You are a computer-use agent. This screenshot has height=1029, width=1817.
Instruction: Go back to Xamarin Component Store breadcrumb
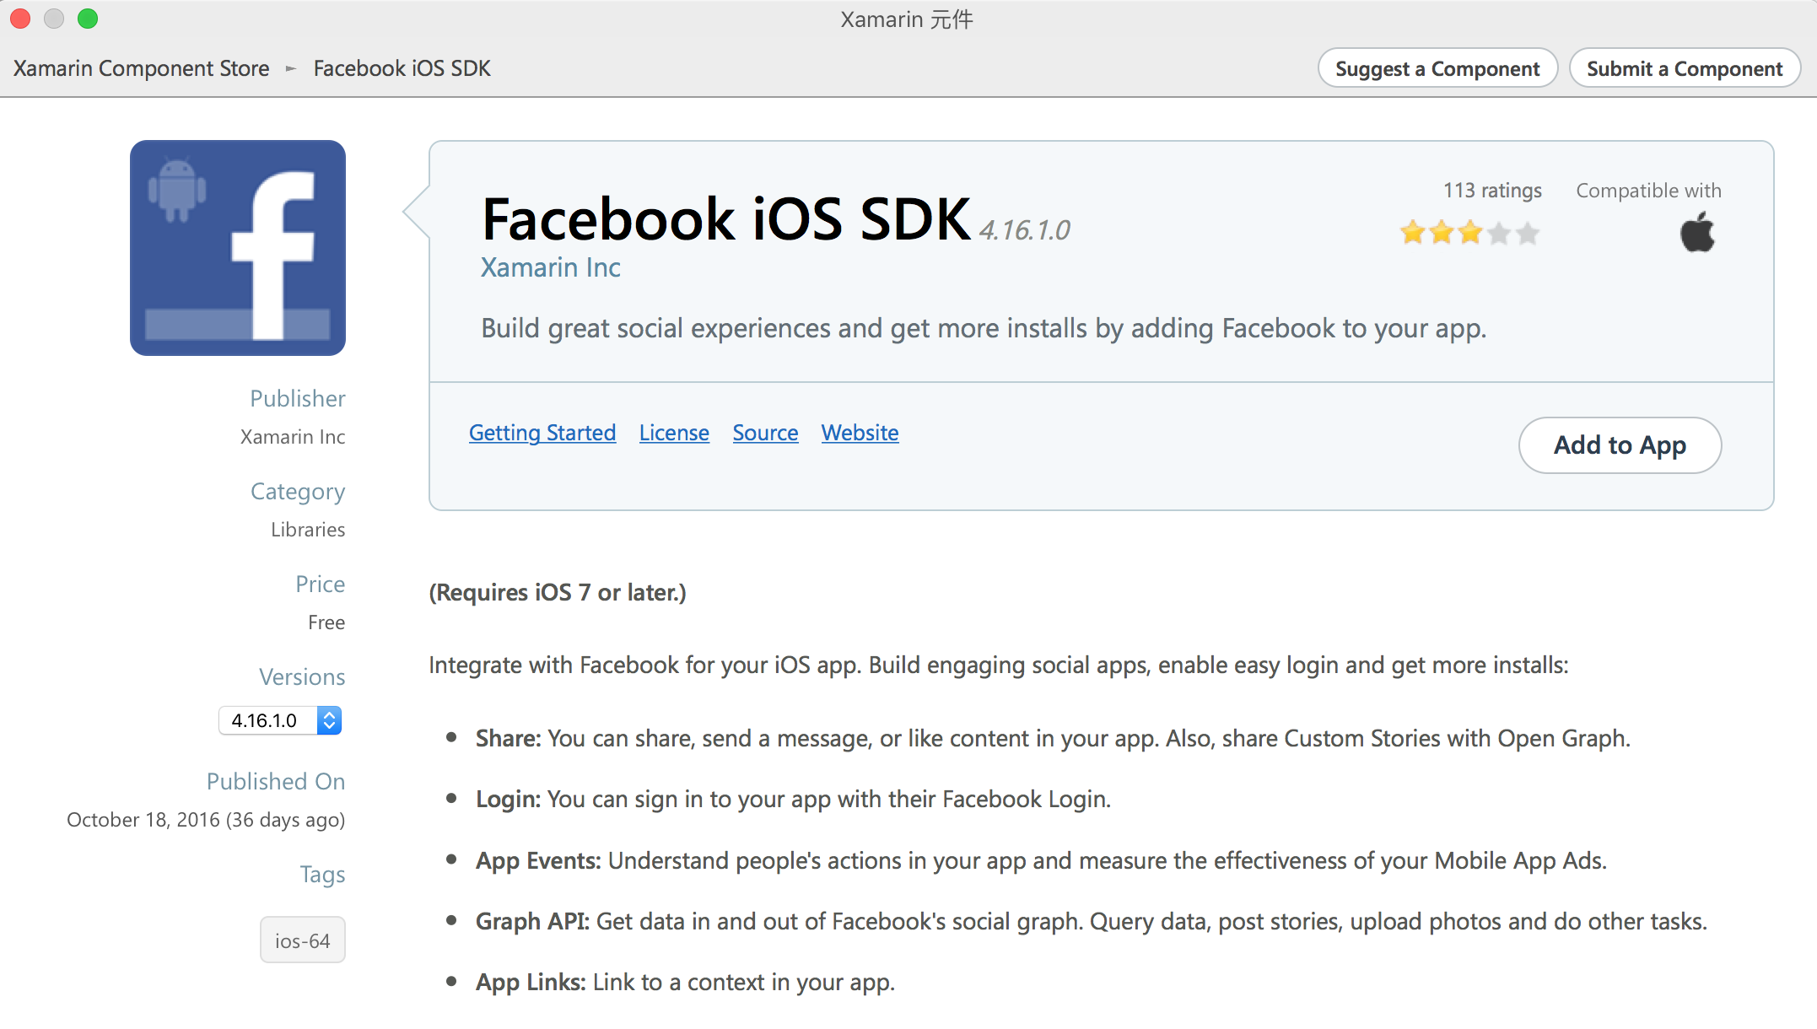pos(142,68)
